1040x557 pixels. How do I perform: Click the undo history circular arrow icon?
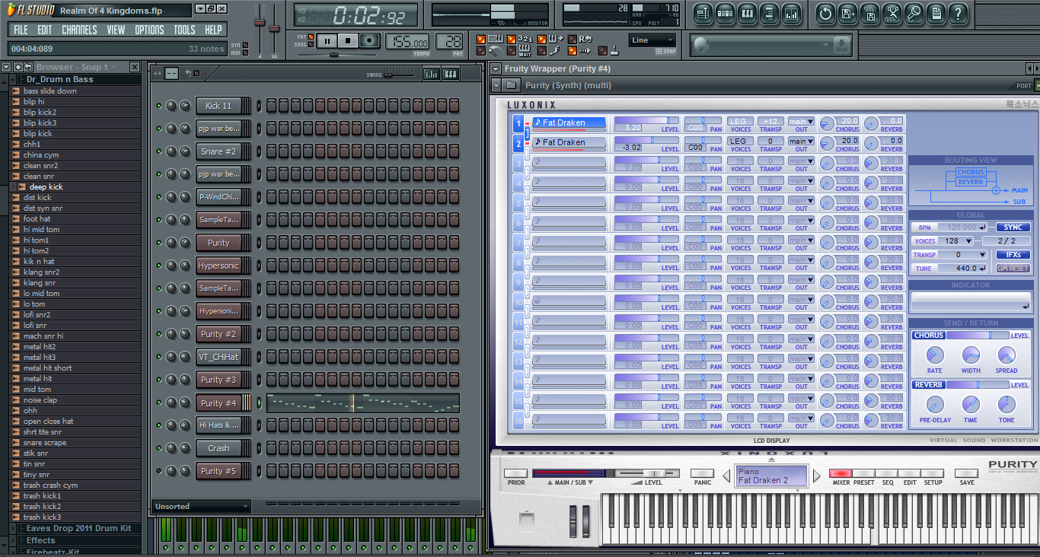[825, 13]
